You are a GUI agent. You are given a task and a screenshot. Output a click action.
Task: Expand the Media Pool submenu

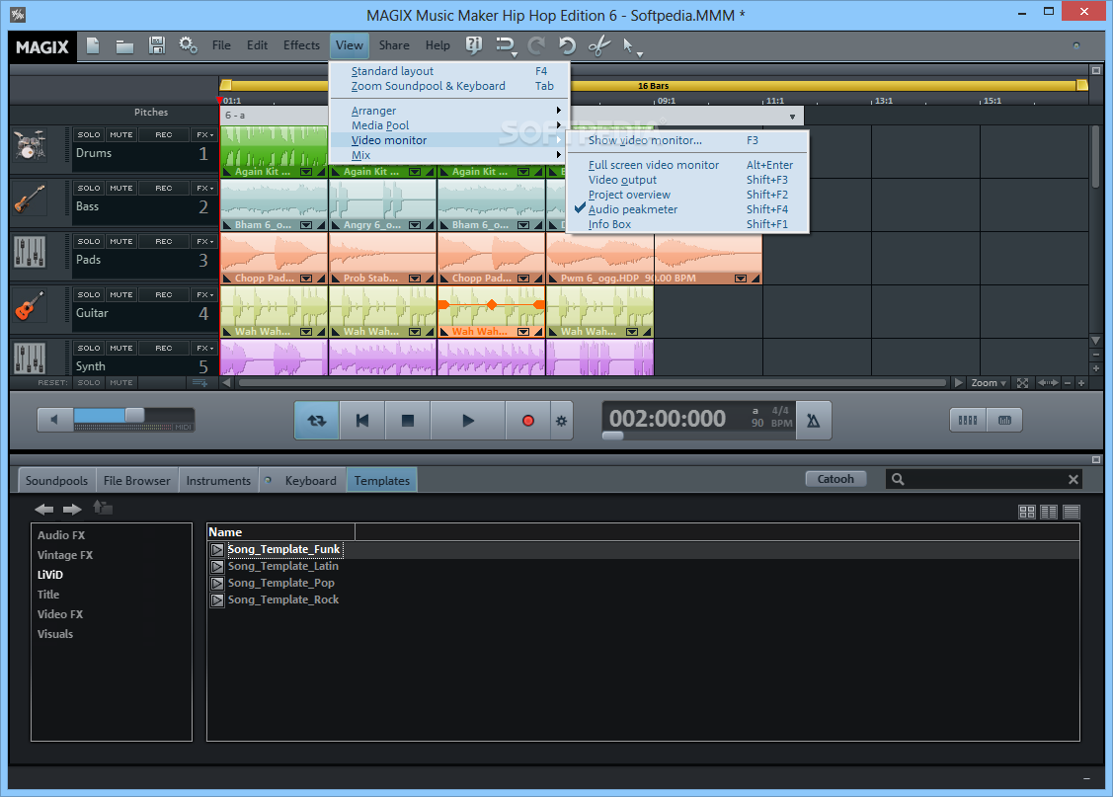point(449,125)
